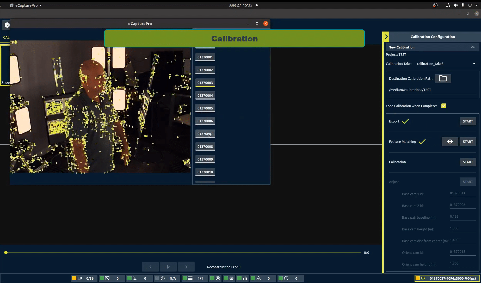Open the Calibration Take dropdown

tap(474, 64)
